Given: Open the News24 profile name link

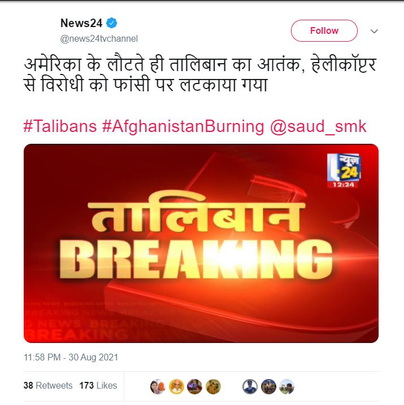Looking at the screenshot, I should (x=81, y=23).
